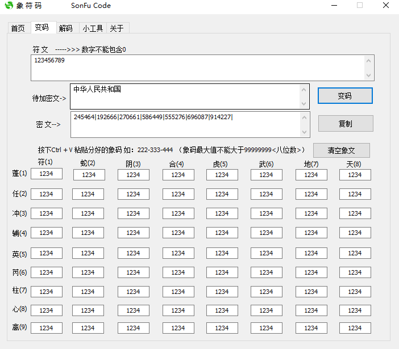Click up arrow of 符文 box scrollbar
The image size is (399, 349).
[x=368, y=61]
